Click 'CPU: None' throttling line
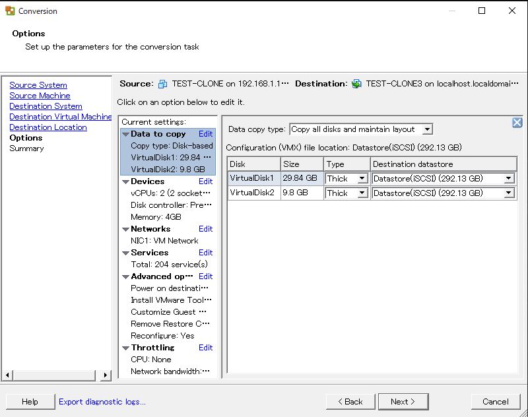Screen dimensions: 528x417 (151, 360)
